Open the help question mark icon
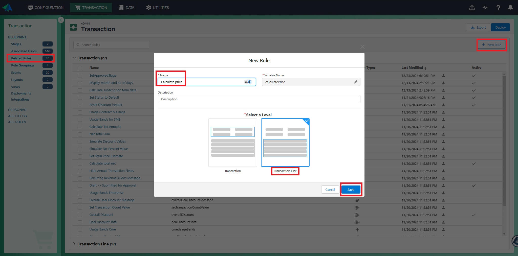This screenshot has height=256, width=518. coord(498,8)
